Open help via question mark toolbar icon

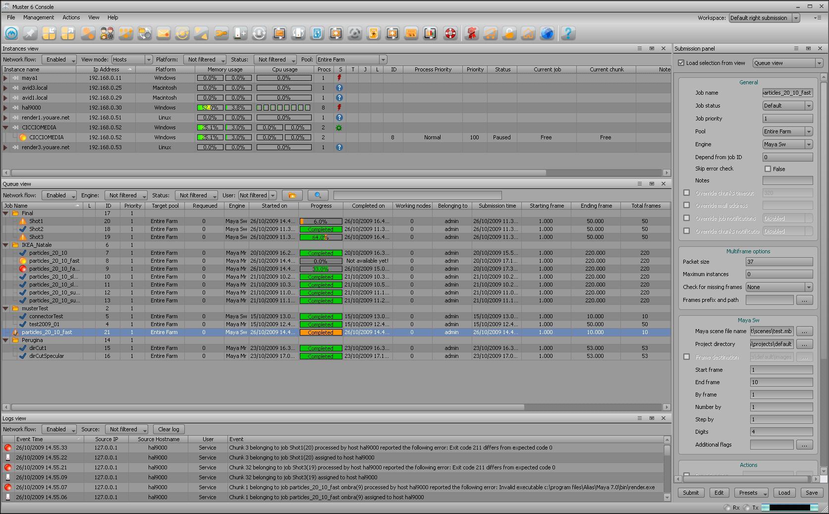click(568, 33)
